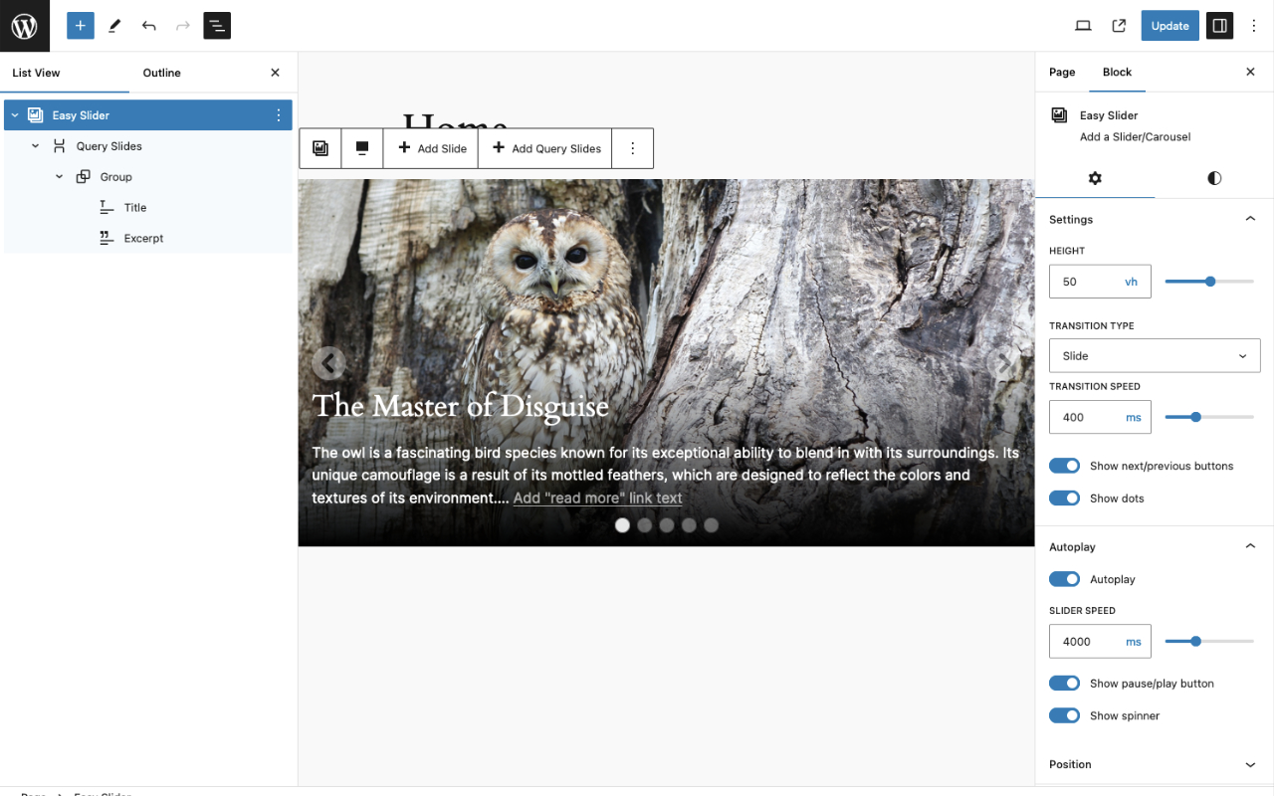Open the WordPress logo icon

point(24,25)
